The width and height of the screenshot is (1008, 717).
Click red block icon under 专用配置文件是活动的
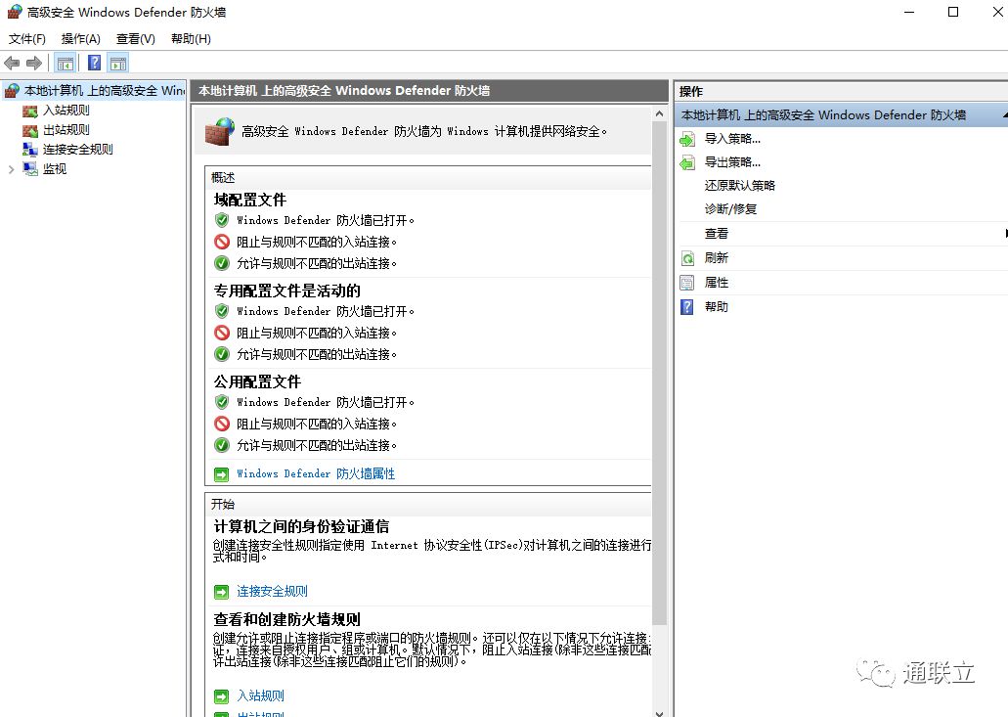coord(222,333)
